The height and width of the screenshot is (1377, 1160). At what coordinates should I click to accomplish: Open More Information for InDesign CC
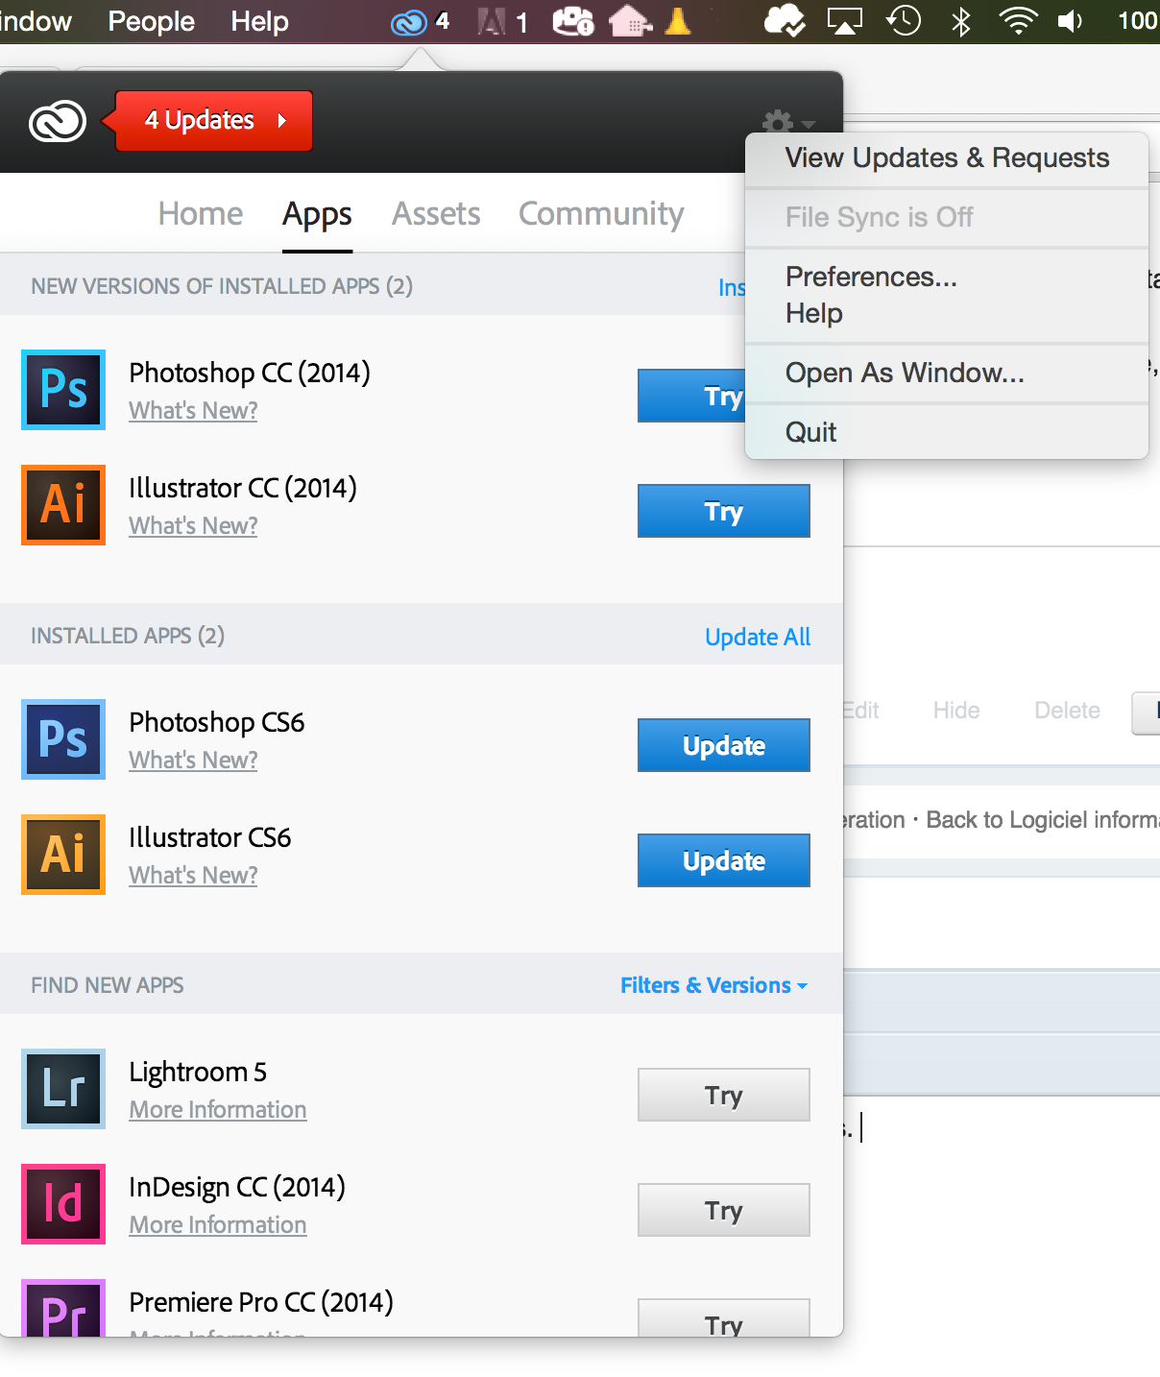coord(218,1224)
